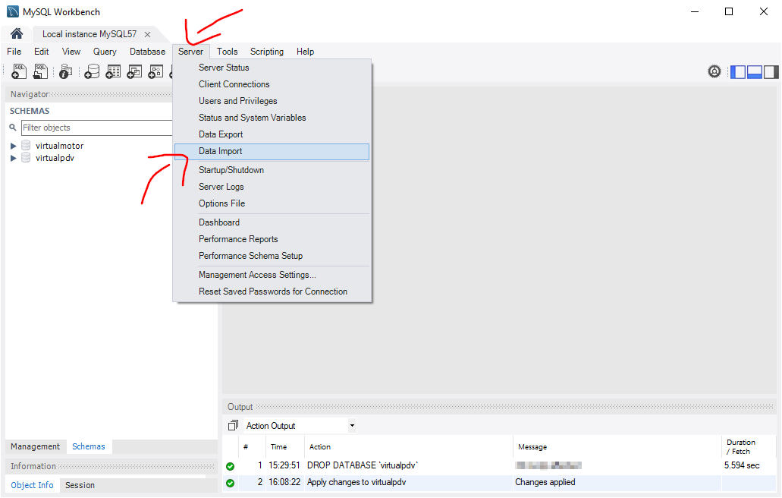
Task: Choose Server Status from the menu
Action: pos(272,68)
